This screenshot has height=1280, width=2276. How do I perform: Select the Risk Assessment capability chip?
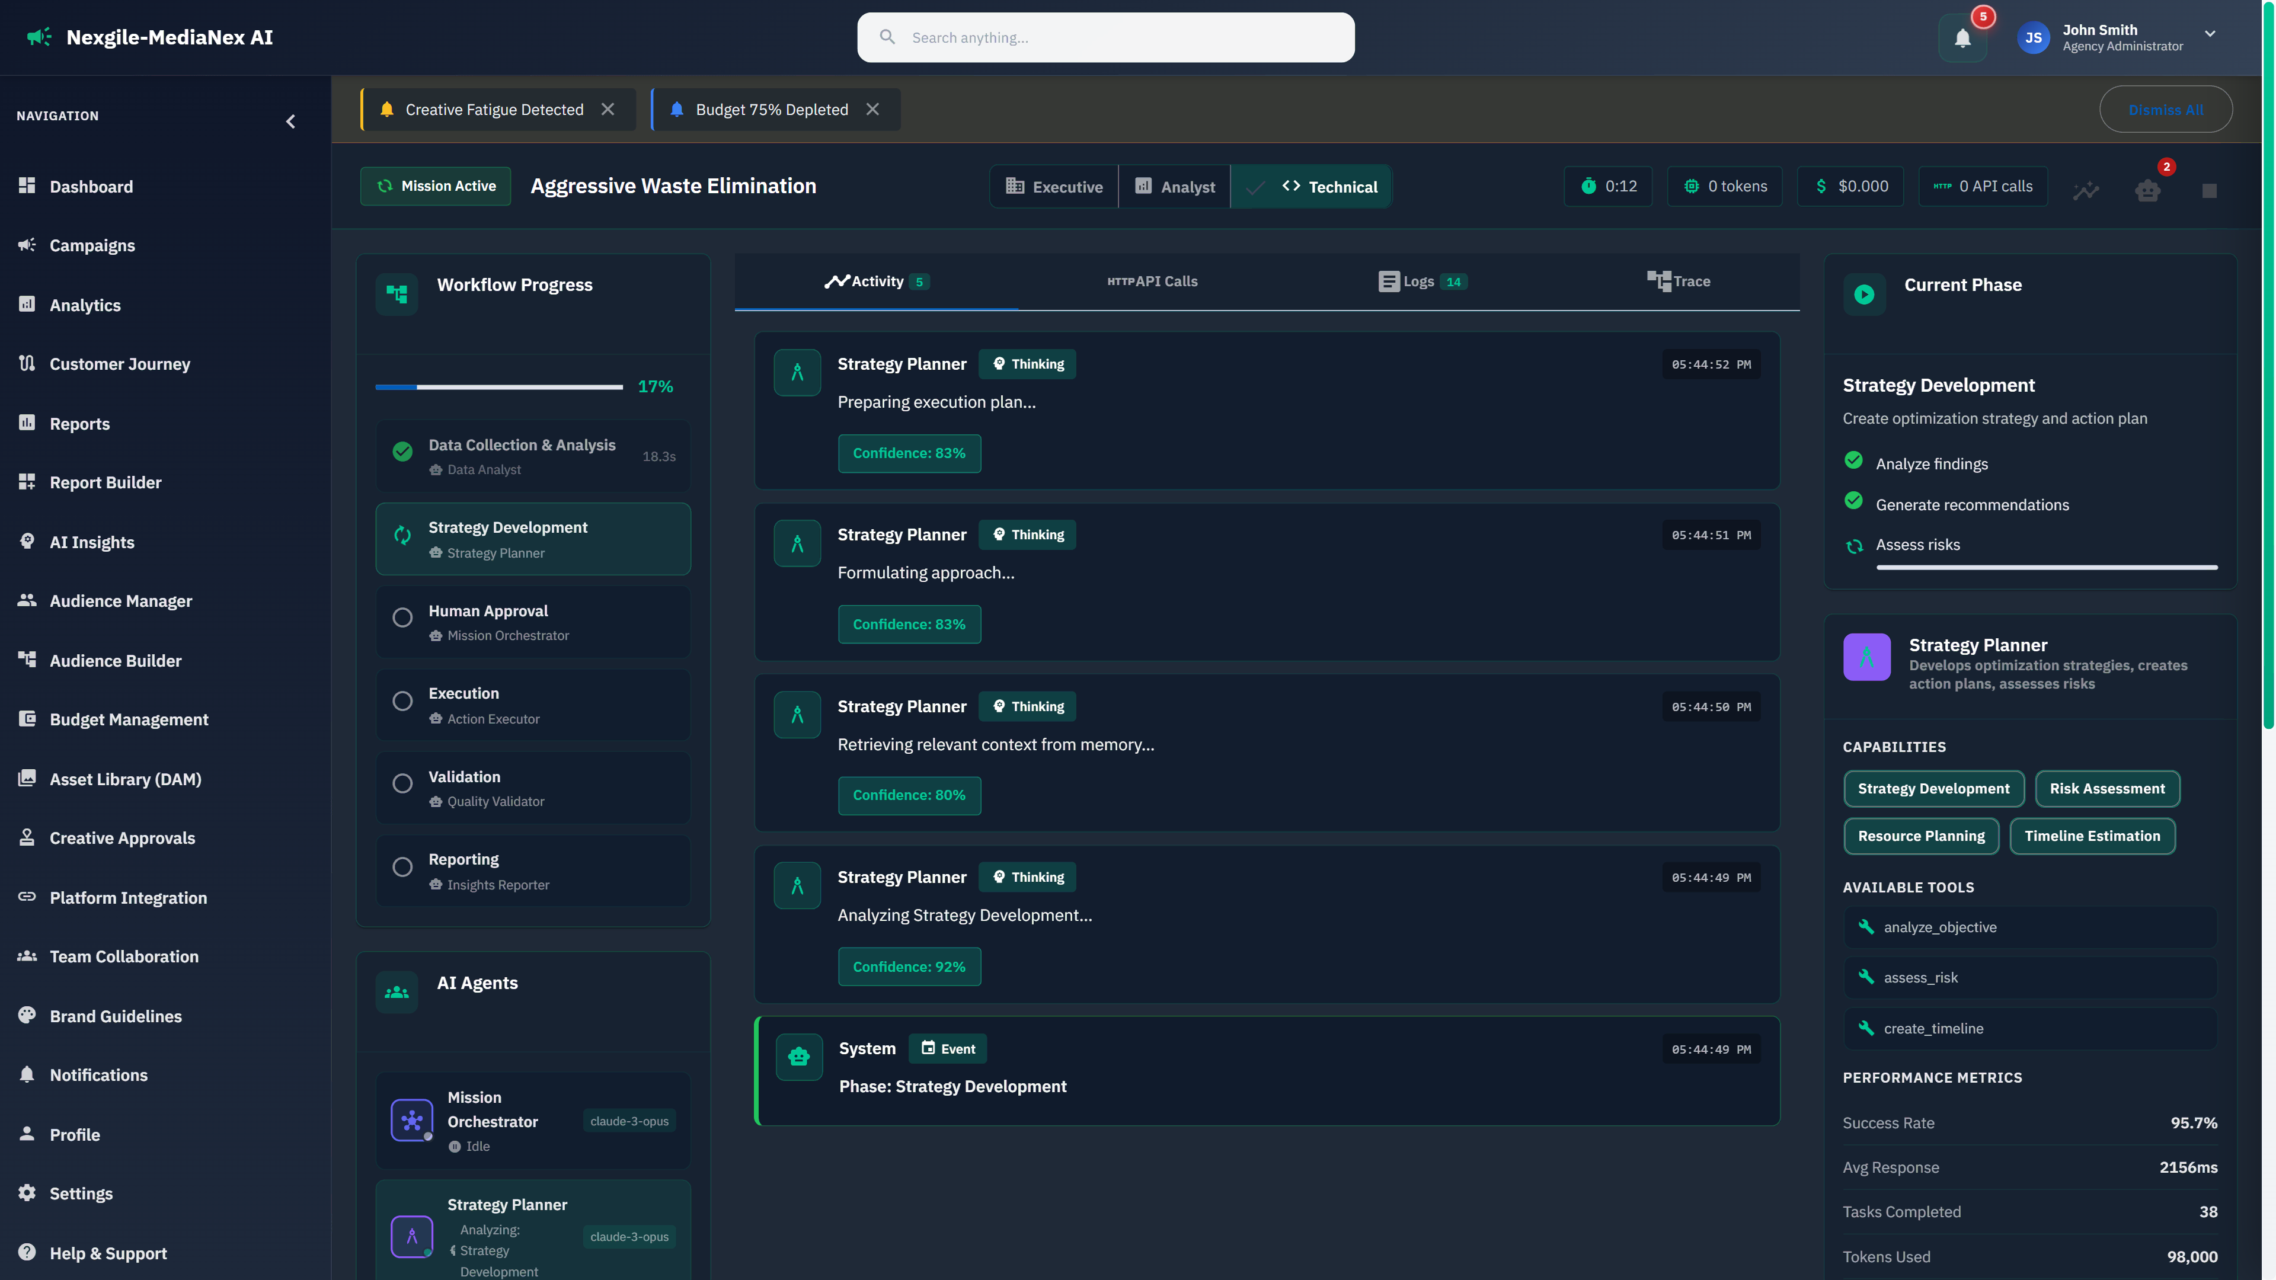pos(2107,788)
